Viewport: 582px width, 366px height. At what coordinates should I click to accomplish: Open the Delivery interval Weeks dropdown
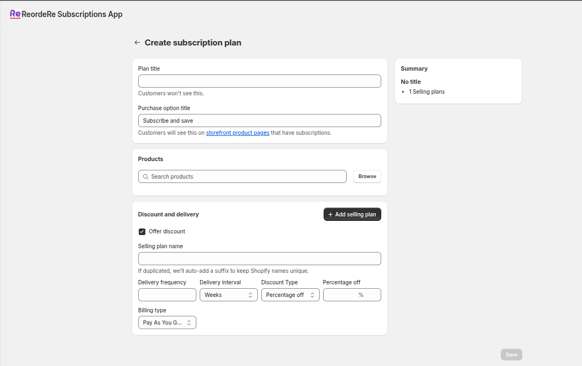click(x=228, y=295)
